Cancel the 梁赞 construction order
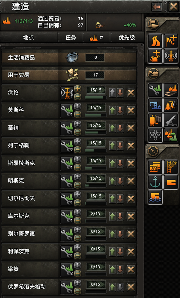This screenshot has width=180, height=298. 131,269
